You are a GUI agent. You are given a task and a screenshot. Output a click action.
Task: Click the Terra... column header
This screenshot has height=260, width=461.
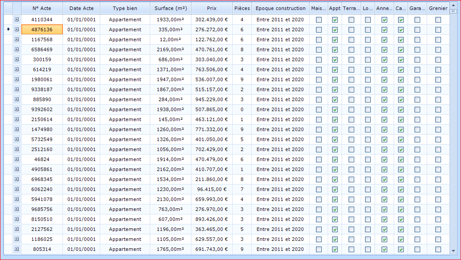tap(351, 8)
